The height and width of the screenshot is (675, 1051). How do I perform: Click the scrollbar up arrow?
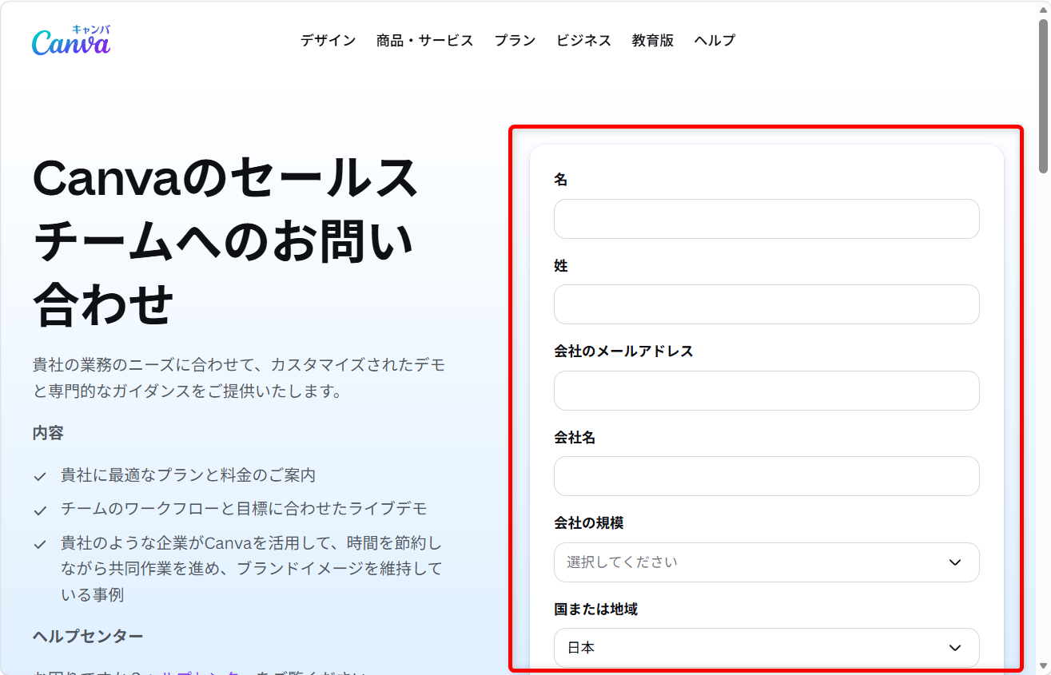click(1043, 9)
